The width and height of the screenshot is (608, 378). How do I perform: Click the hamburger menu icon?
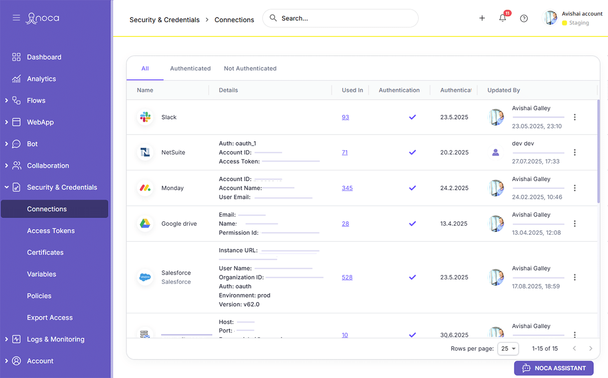tap(16, 18)
